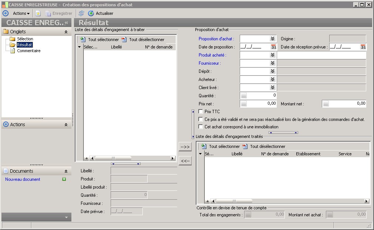This screenshot has width=374, height=230.
Task: Click the Nouveau document link
Action: click(x=23, y=179)
